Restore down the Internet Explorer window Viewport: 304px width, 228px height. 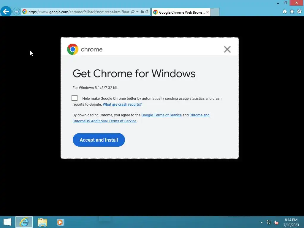(x=285, y=3)
